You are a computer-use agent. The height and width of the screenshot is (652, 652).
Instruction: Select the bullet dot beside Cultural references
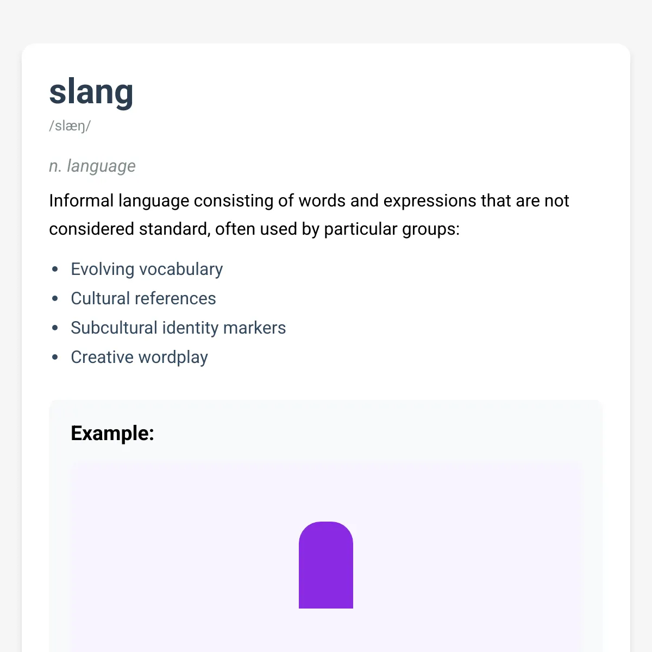click(55, 298)
